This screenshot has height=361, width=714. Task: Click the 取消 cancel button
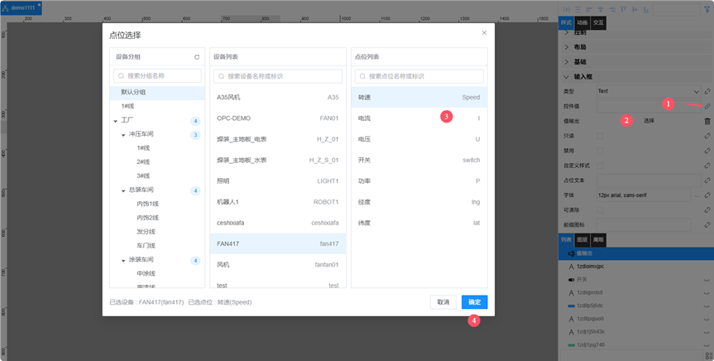point(443,302)
